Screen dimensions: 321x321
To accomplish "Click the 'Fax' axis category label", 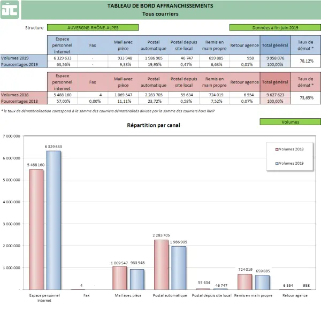I will 86,295.
